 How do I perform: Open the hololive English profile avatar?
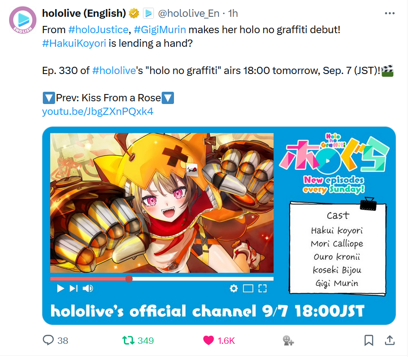point(23,20)
